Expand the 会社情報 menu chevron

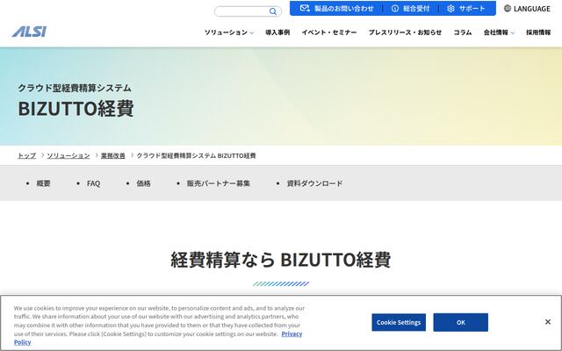coord(513,32)
